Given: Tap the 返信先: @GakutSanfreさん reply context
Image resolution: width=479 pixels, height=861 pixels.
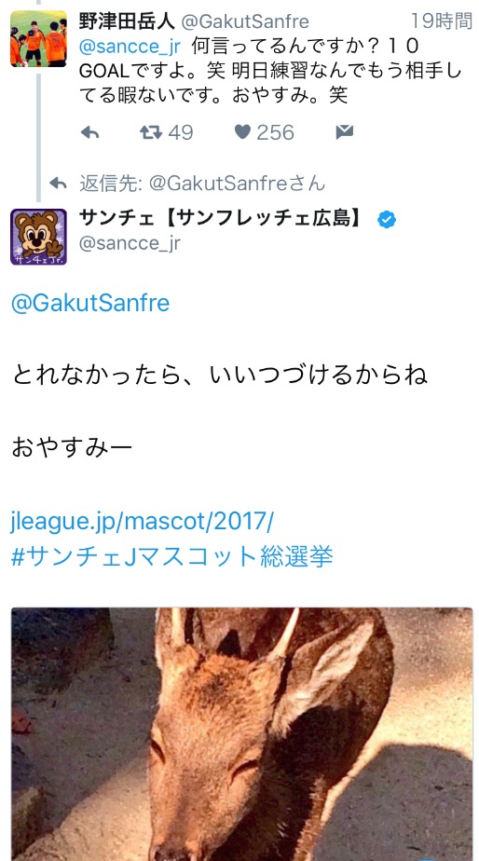Looking at the screenshot, I should tap(202, 184).
